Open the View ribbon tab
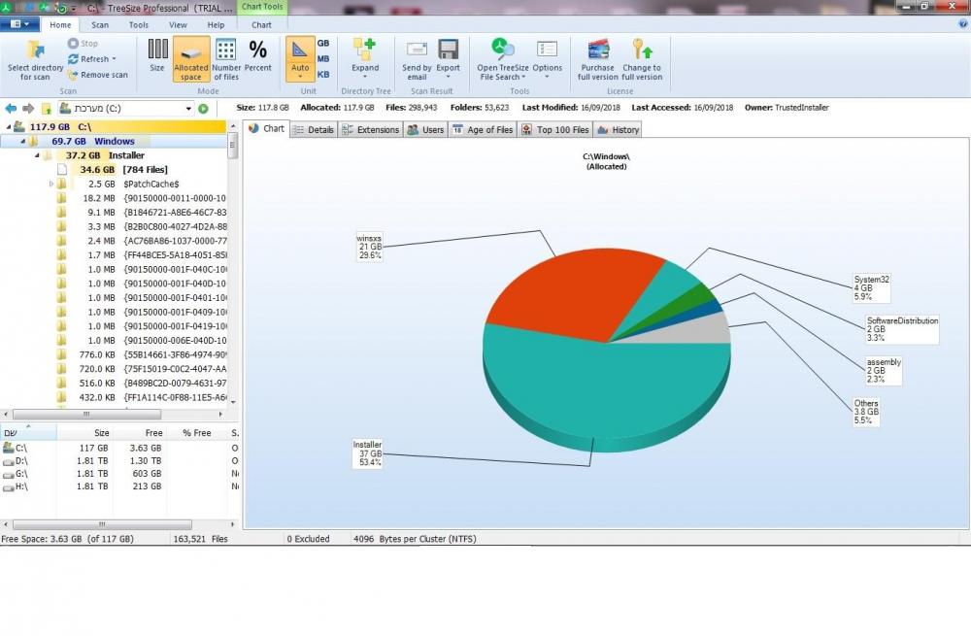The image size is (971, 636). (x=178, y=25)
